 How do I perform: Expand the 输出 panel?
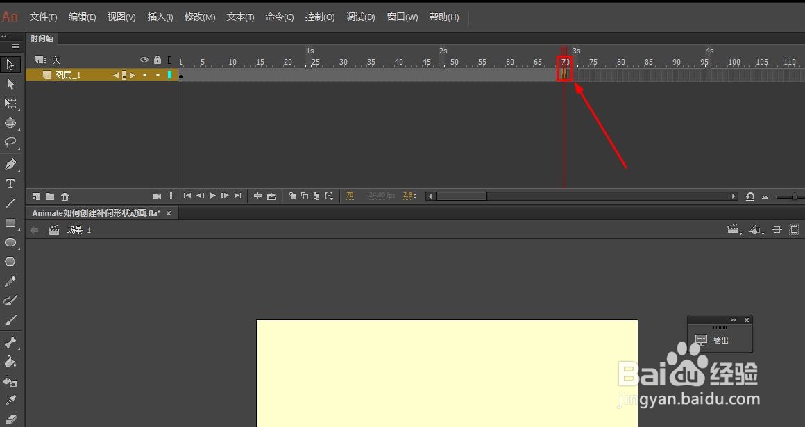(x=734, y=320)
